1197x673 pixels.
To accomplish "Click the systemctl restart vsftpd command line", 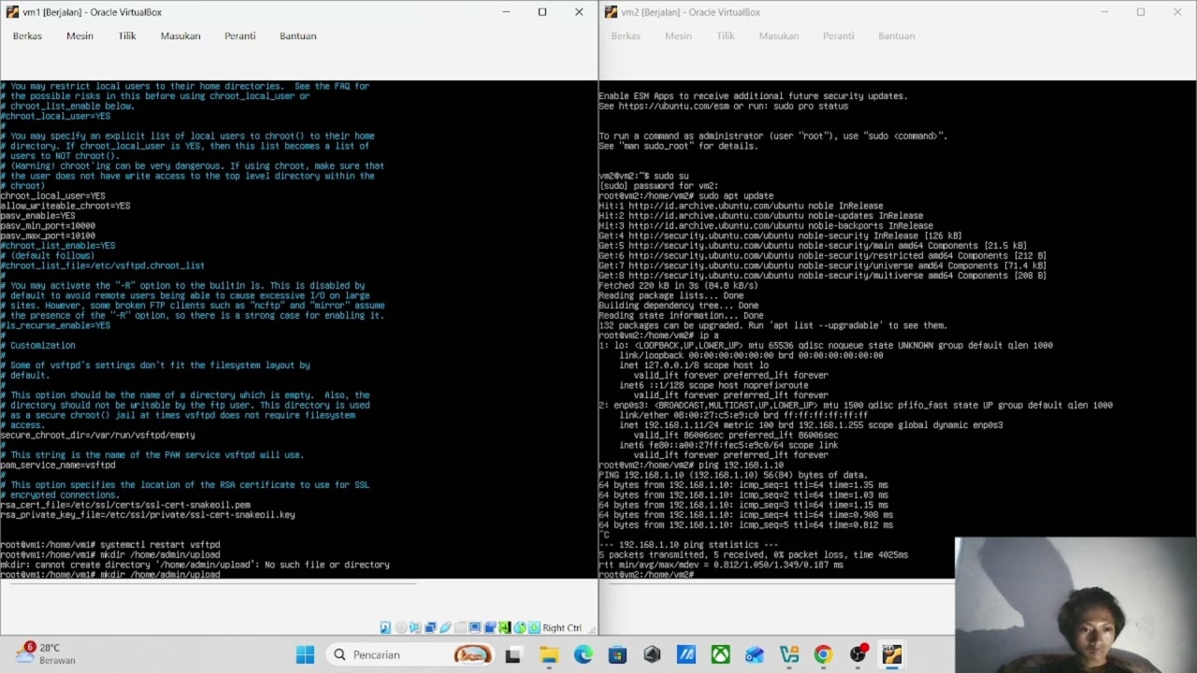I will [x=110, y=544].
